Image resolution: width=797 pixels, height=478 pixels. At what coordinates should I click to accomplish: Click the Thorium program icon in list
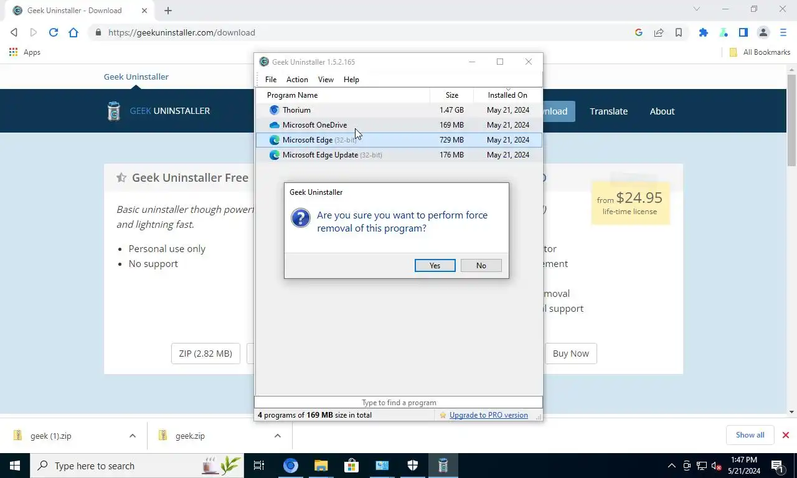click(274, 110)
